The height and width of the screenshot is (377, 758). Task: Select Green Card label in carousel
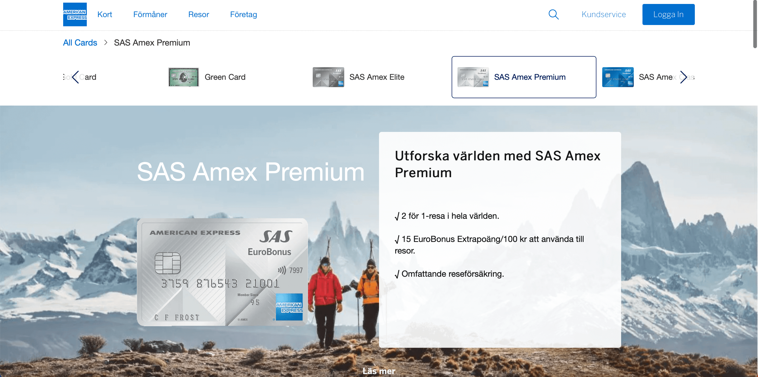tap(225, 77)
